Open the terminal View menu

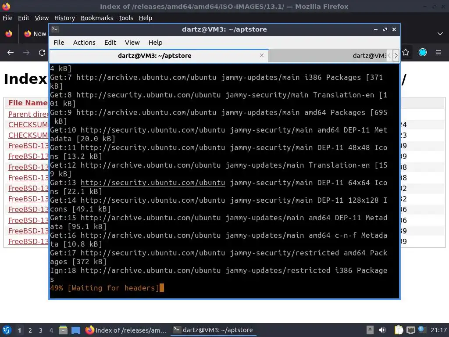[132, 43]
